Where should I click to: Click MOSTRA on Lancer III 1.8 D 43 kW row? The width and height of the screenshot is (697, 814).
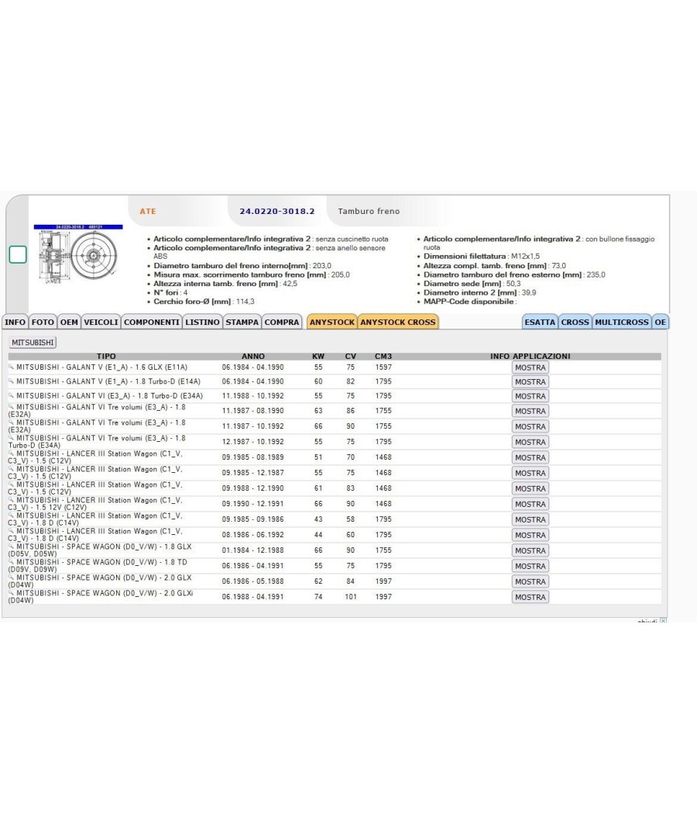tap(530, 519)
